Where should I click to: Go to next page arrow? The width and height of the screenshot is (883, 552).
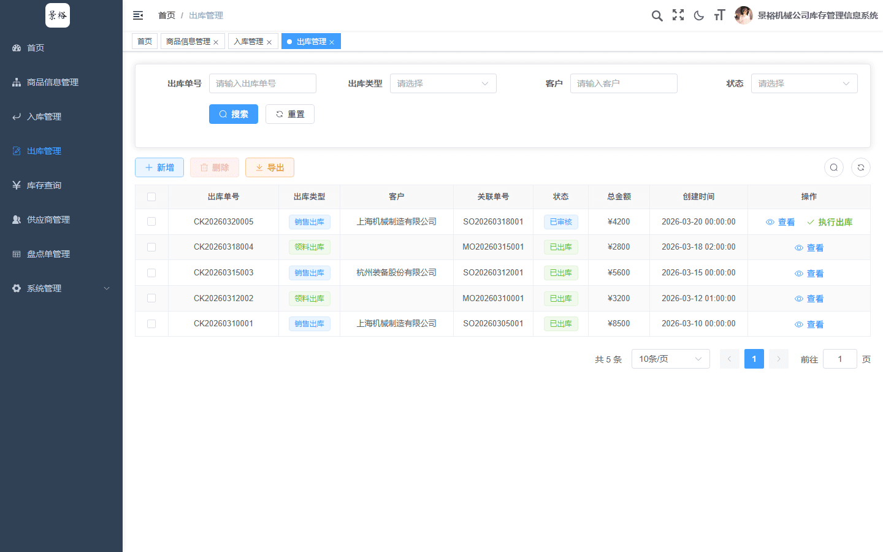pyautogui.click(x=779, y=359)
